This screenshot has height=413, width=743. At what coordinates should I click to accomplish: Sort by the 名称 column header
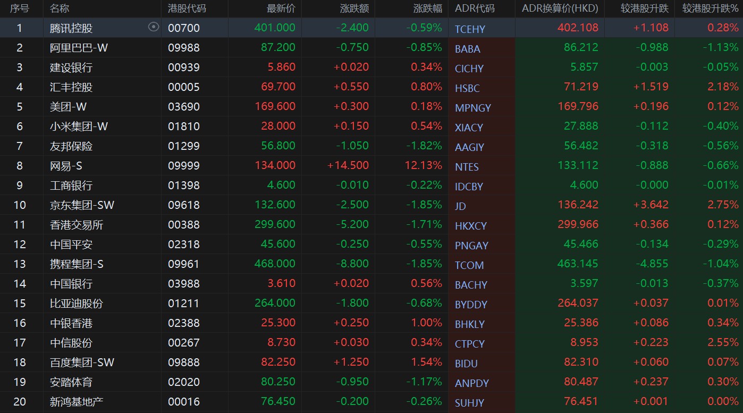click(x=60, y=8)
